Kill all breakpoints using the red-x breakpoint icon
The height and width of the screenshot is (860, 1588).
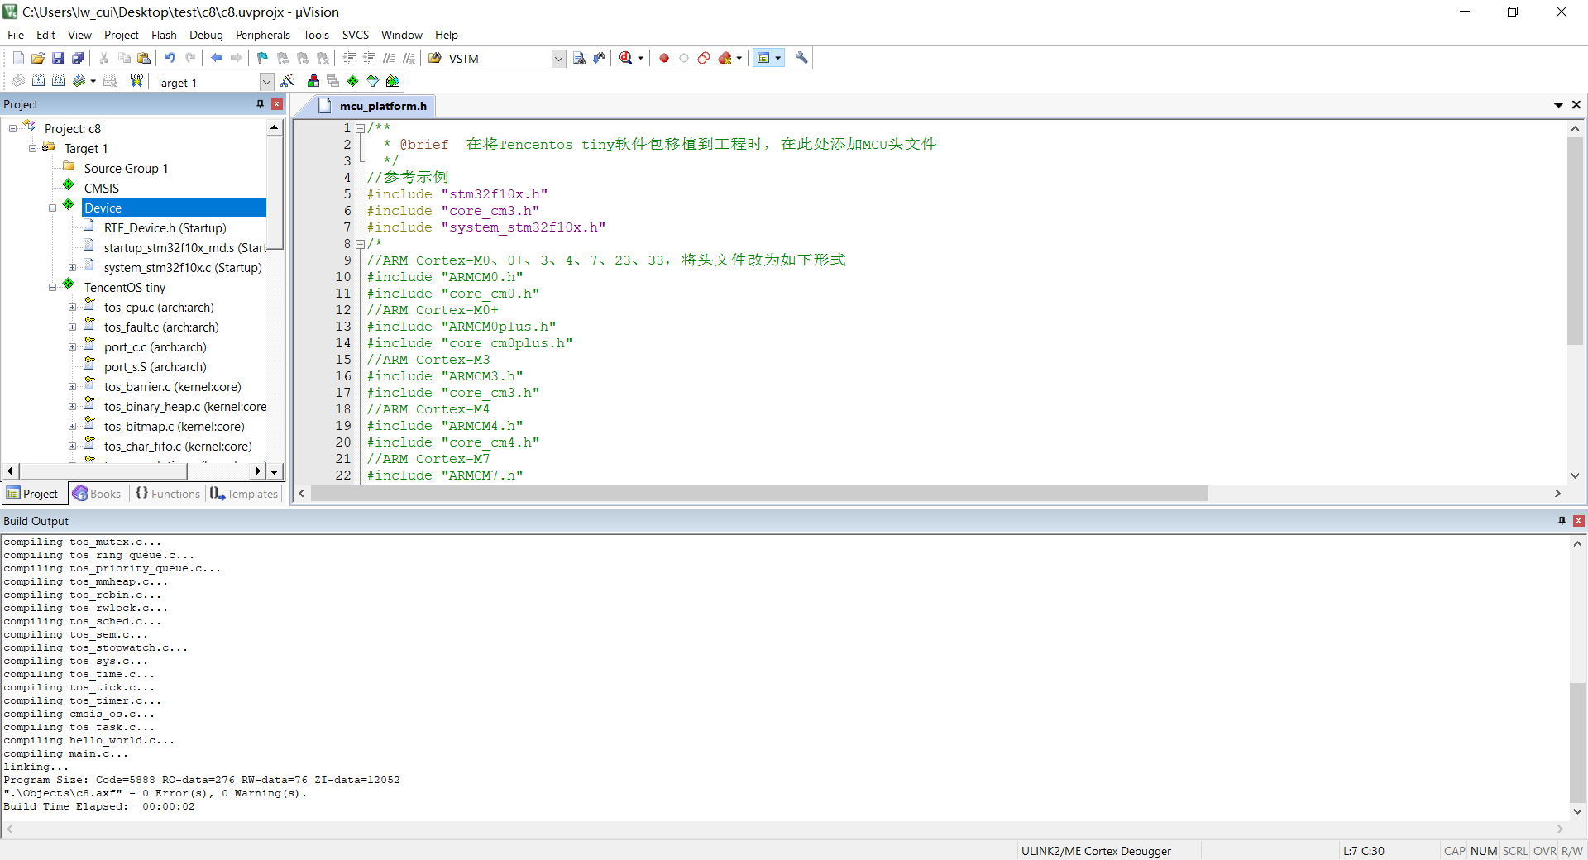[x=725, y=58]
